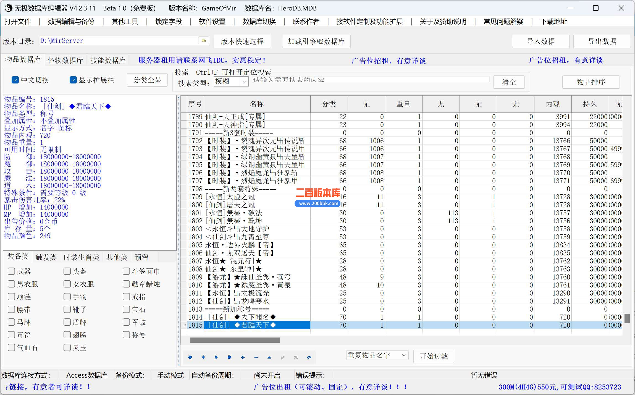Tick the 毒符 checkbox
635x395 pixels.
tap(11, 335)
